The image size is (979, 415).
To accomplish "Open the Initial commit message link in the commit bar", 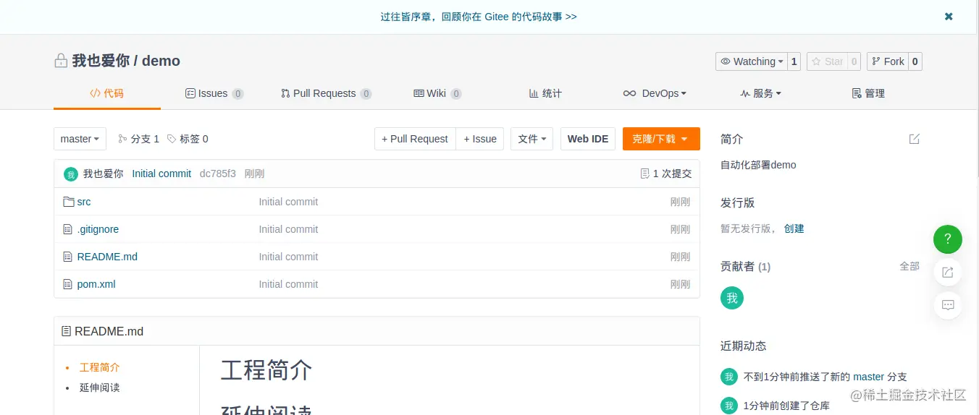I will [161, 174].
